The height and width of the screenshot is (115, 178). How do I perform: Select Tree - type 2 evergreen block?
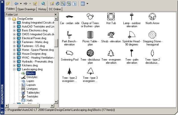[x=69, y=75]
